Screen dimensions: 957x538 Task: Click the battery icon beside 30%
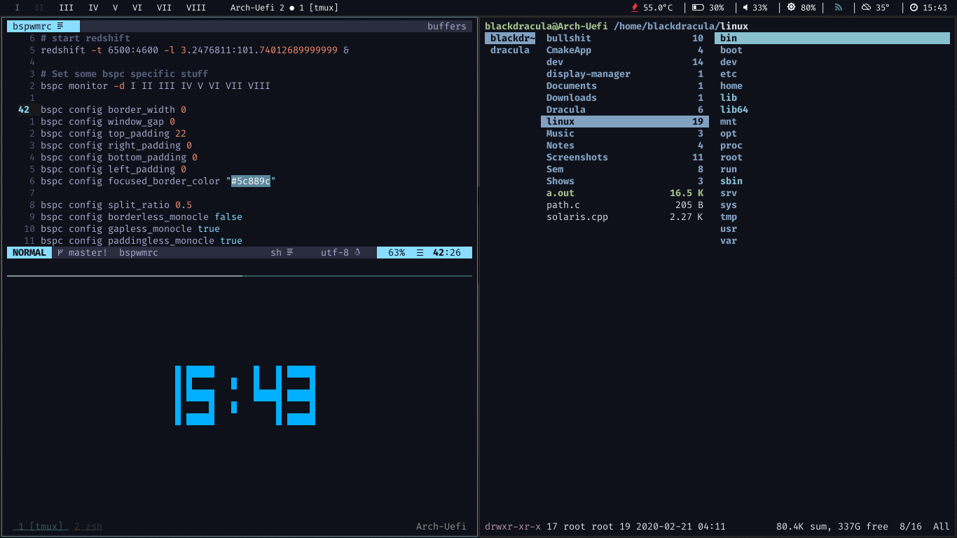tap(698, 8)
